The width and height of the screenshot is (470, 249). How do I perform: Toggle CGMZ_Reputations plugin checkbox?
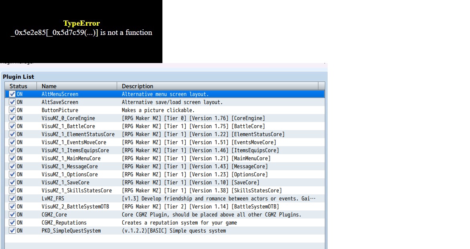coord(12,222)
